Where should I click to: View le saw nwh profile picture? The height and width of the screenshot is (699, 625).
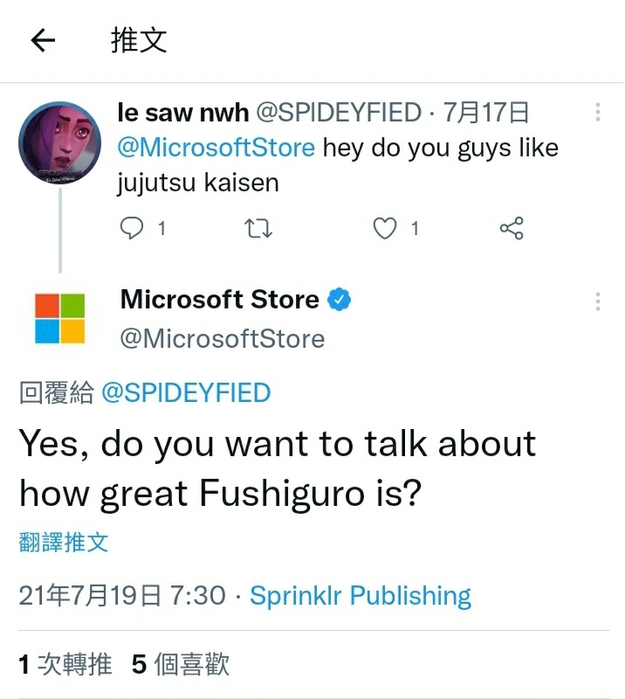pos(59,142)
